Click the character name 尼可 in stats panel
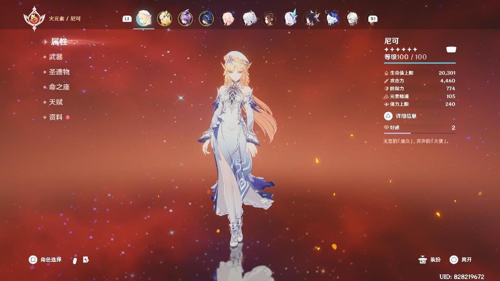Screen dimensions: 500x281 [x=391, y=41]
